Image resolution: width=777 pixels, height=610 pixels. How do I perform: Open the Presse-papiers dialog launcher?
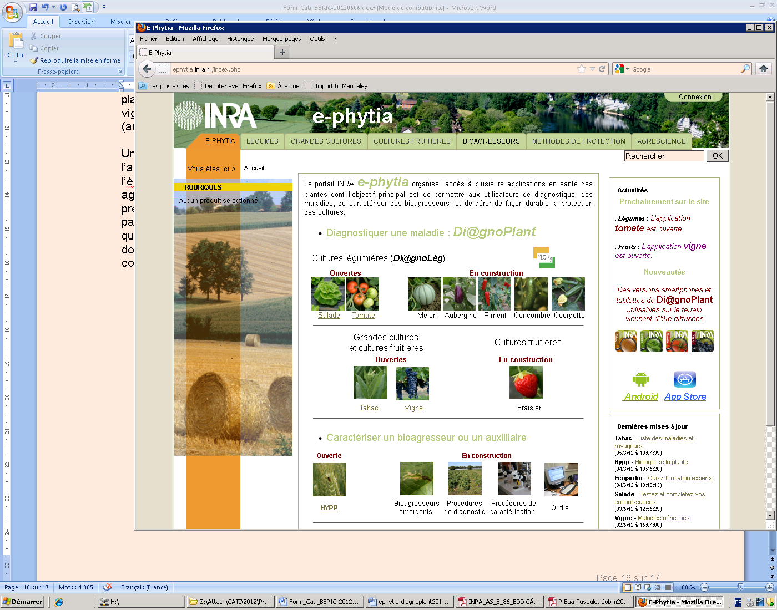[119, 72]
